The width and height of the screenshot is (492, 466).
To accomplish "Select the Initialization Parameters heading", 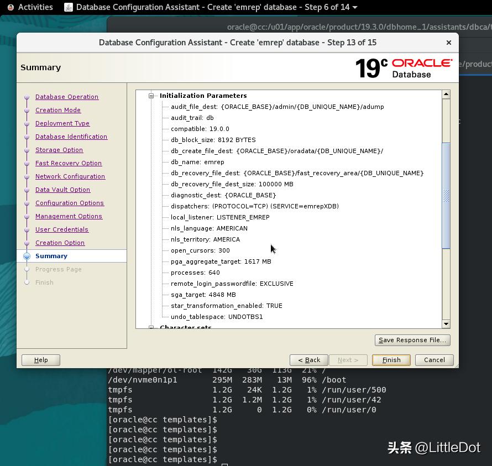I will (203, 96).
